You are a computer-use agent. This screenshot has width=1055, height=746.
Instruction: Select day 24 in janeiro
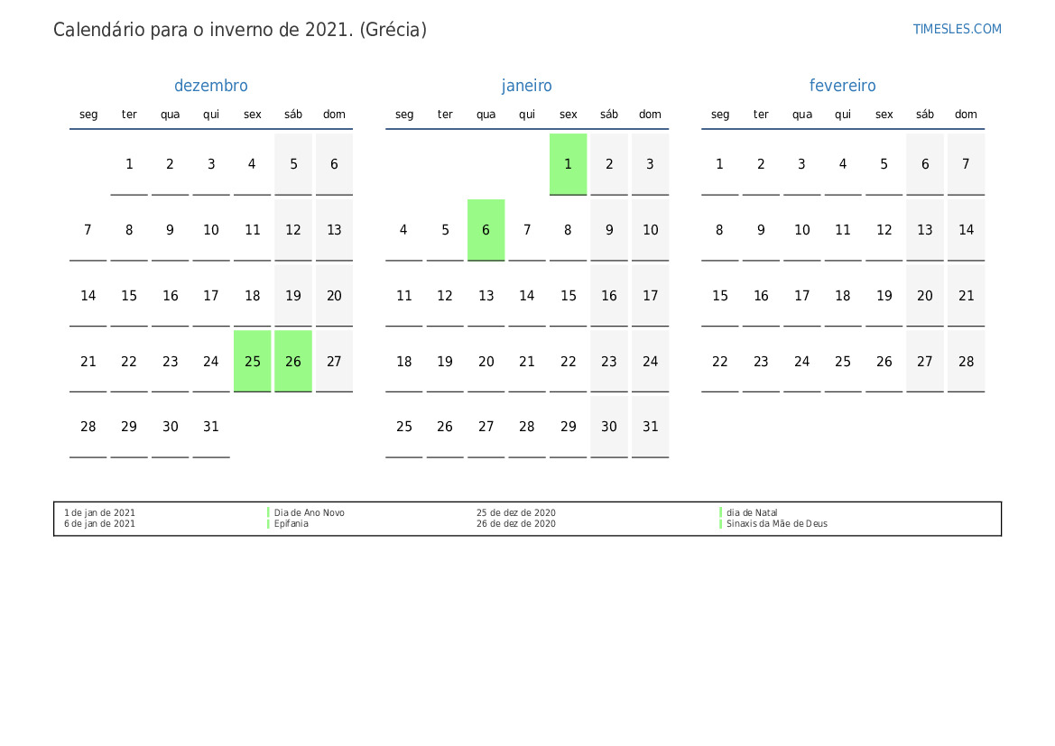650,361
